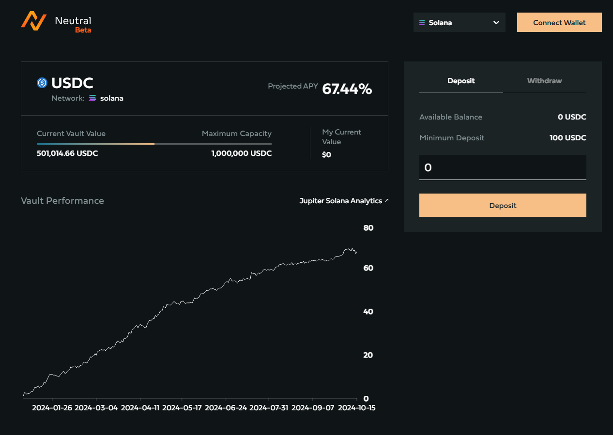Click the USDC coin icon

[x=42, y=83]
